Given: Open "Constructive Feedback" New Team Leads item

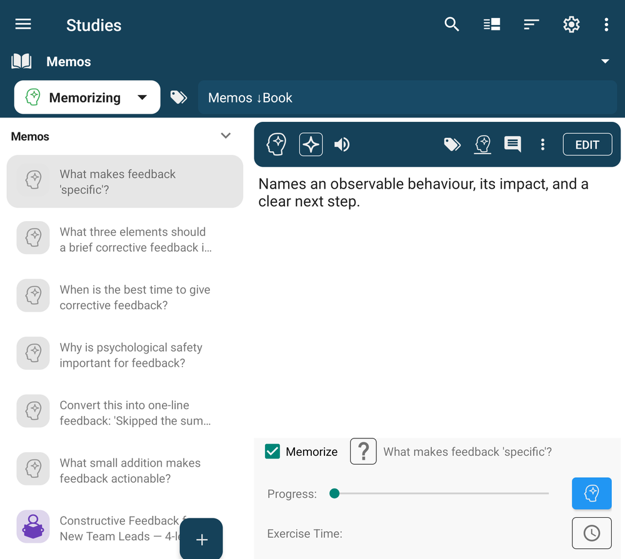Looking at the screenshot, I should click(x=125, y=528).
